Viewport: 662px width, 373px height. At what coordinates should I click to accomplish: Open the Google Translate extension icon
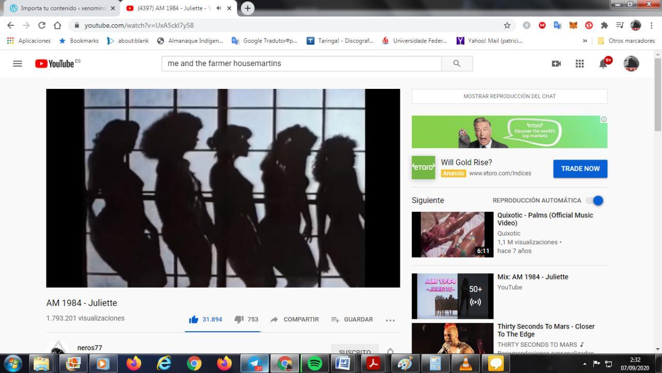[558, 25]
